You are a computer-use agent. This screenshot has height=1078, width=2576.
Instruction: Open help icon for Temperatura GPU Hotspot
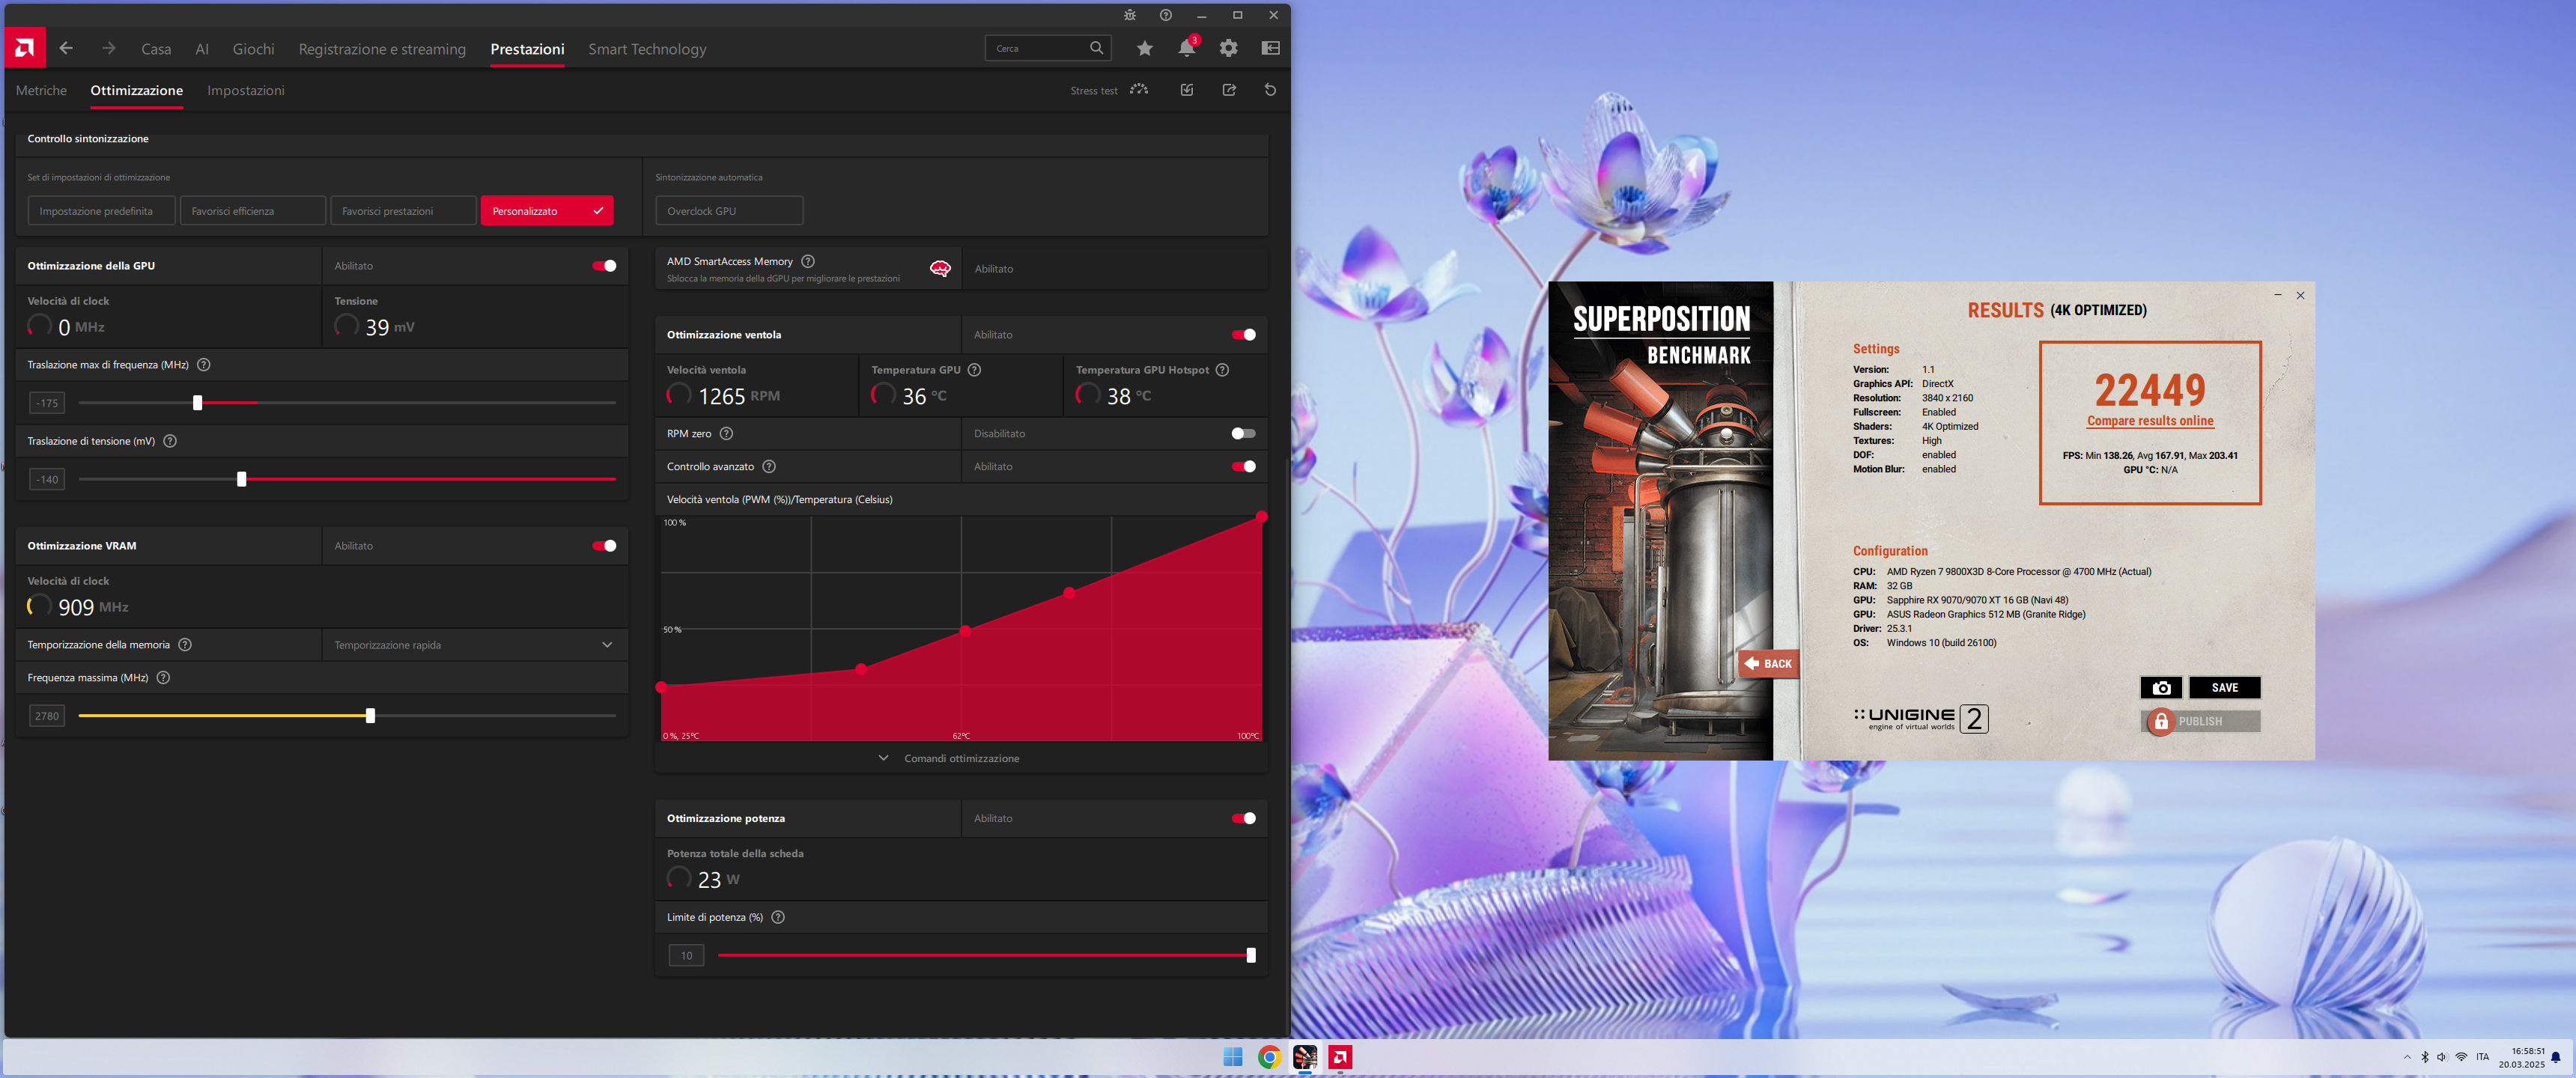point(1222,370)
